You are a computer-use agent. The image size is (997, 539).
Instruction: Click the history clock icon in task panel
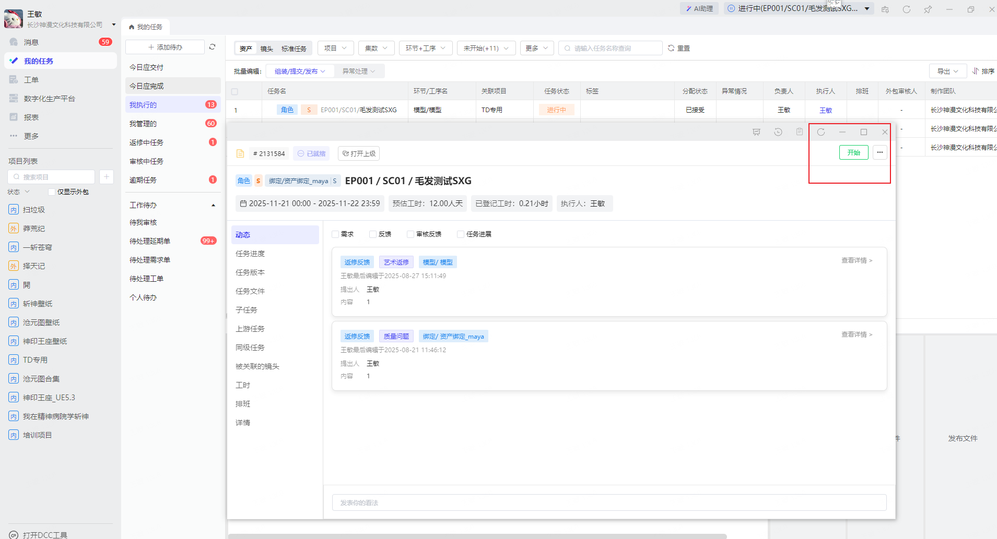[778, 132]
